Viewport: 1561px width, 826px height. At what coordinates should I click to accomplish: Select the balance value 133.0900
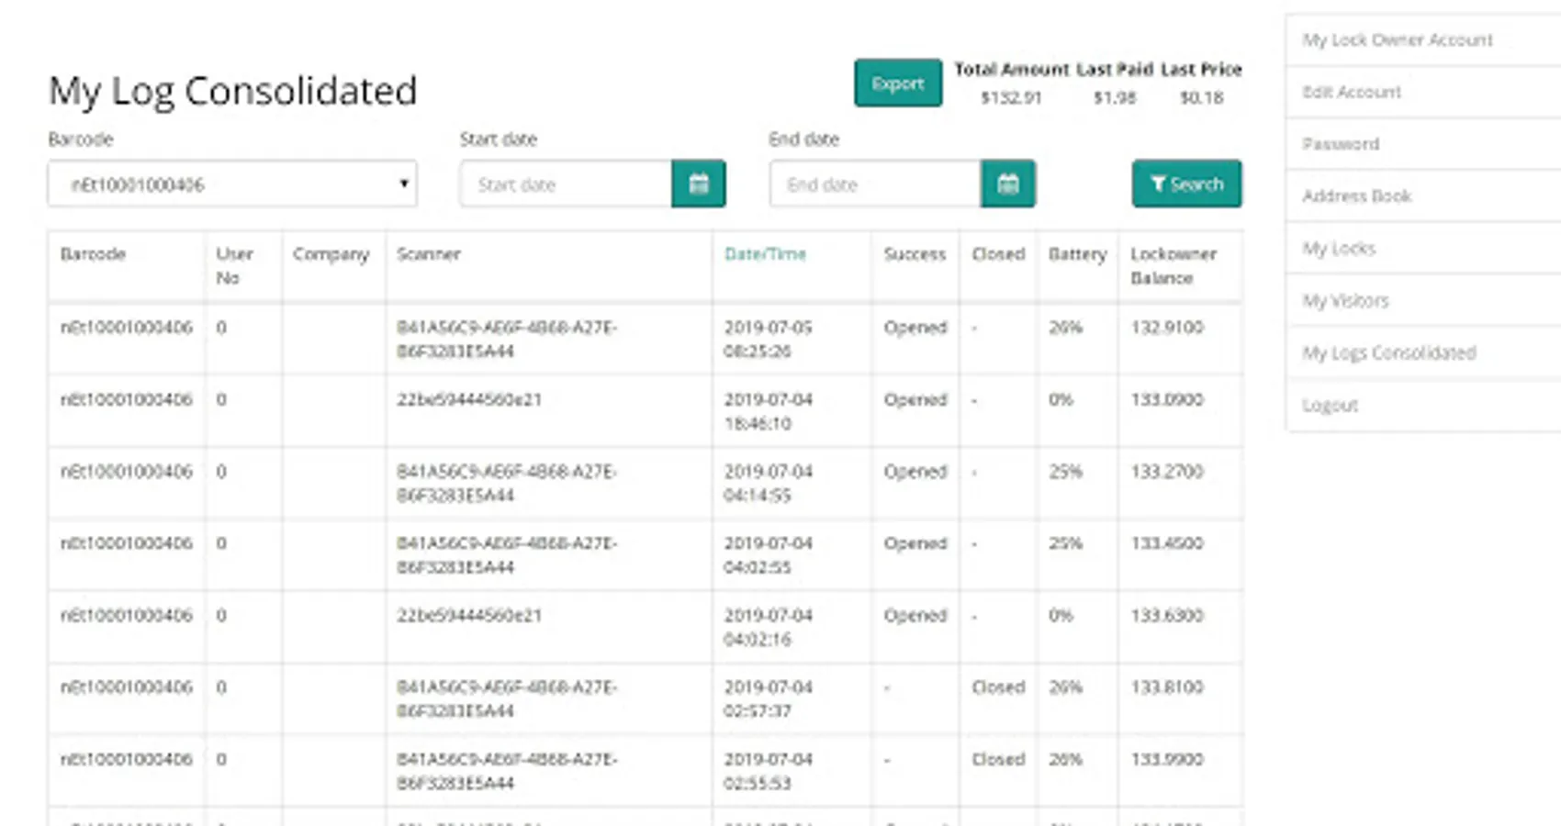pos(1167,400)
